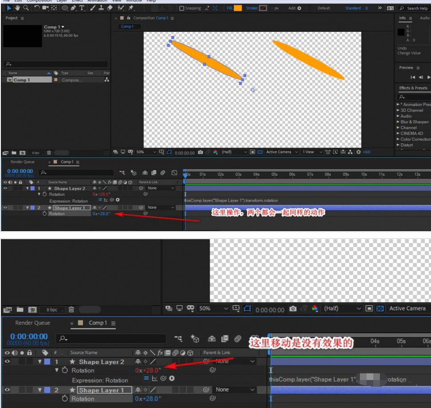Image resolution: width=431 pixels, height=408 pixels.
Task: Select the Ellipse shape tool
Action: pos(65,8)
